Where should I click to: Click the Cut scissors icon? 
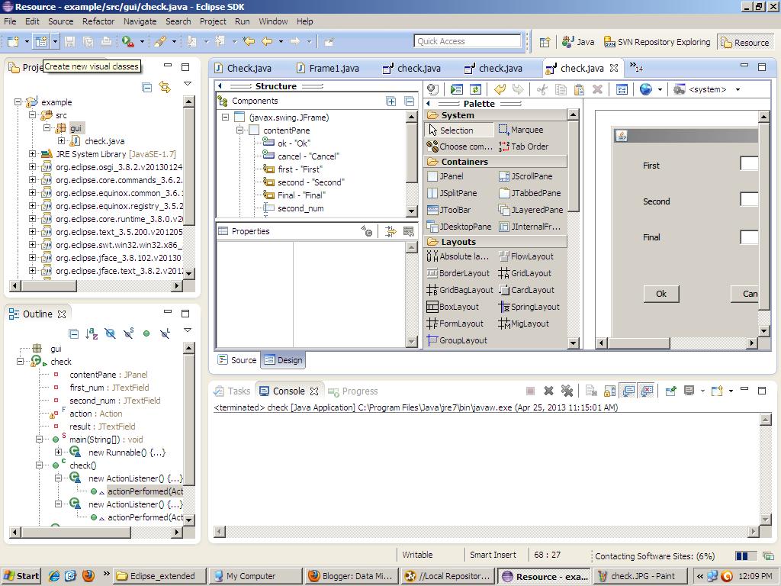tap(542, 89)
